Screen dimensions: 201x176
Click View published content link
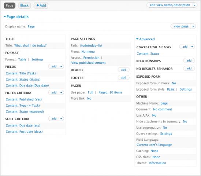click(89, 63)
